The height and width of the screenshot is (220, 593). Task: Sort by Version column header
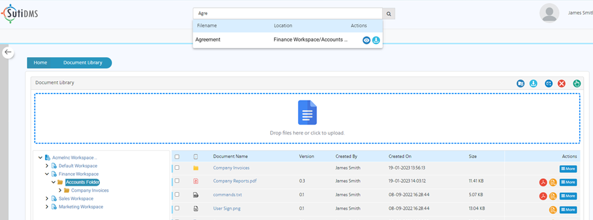(x=307, y=156)
